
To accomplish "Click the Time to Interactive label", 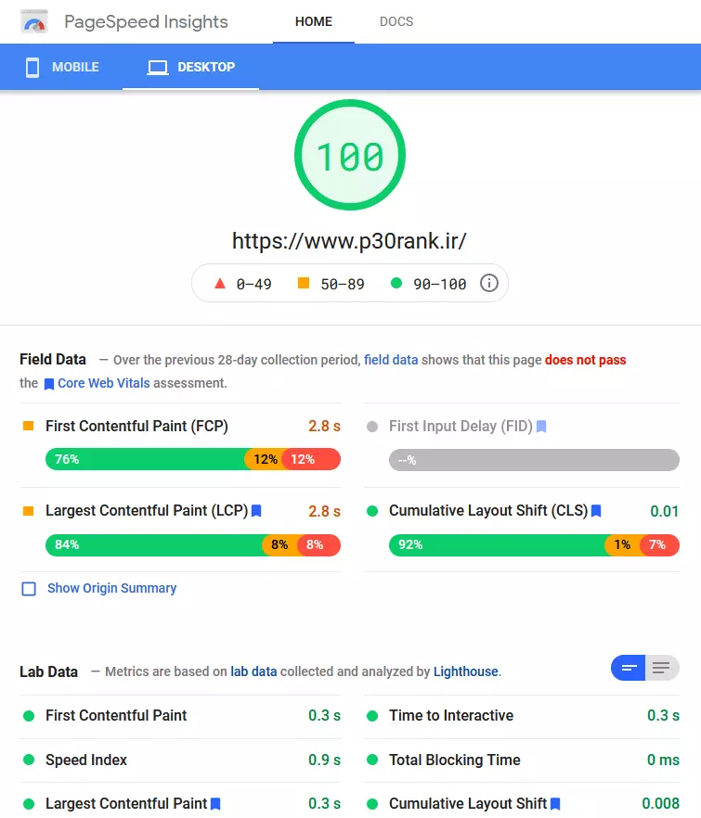I will click(x=451, y=715).
